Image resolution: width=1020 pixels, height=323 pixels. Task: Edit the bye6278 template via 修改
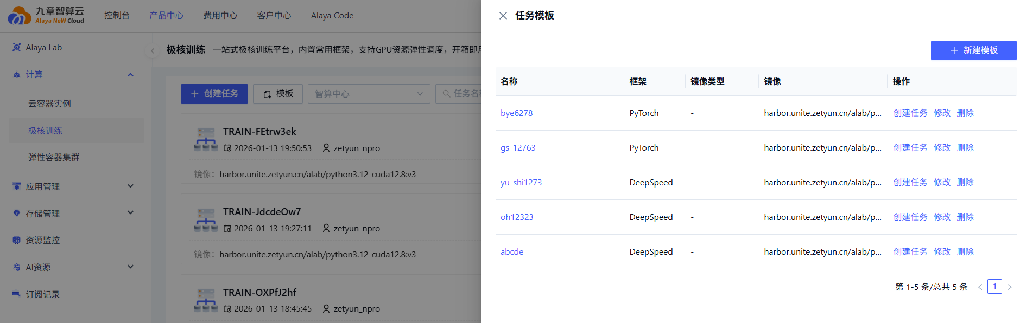(x=942, y=113)
